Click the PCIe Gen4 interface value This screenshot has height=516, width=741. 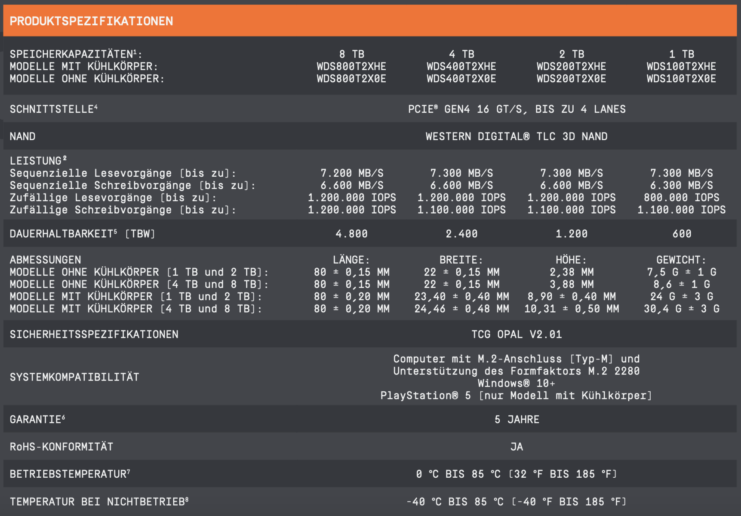tap(517, 109)
